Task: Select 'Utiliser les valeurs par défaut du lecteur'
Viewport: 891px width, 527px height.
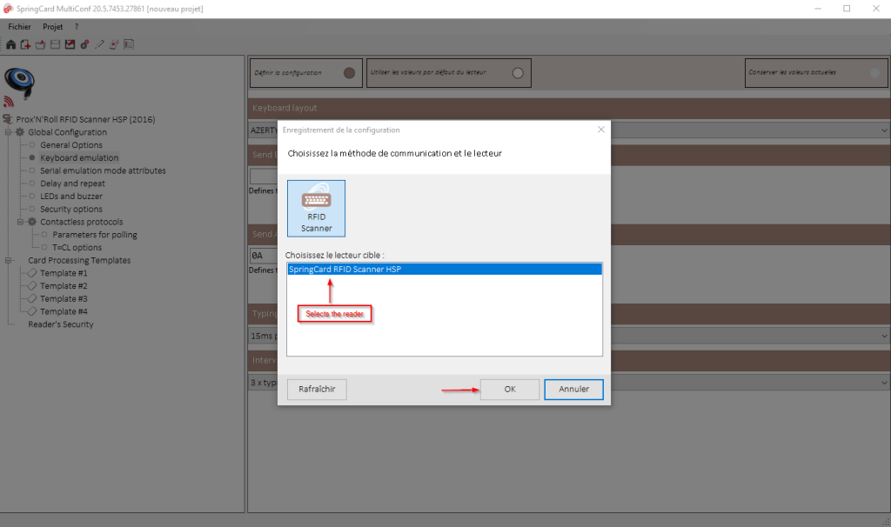Action: pyautogui.click(x=518, y=73)
